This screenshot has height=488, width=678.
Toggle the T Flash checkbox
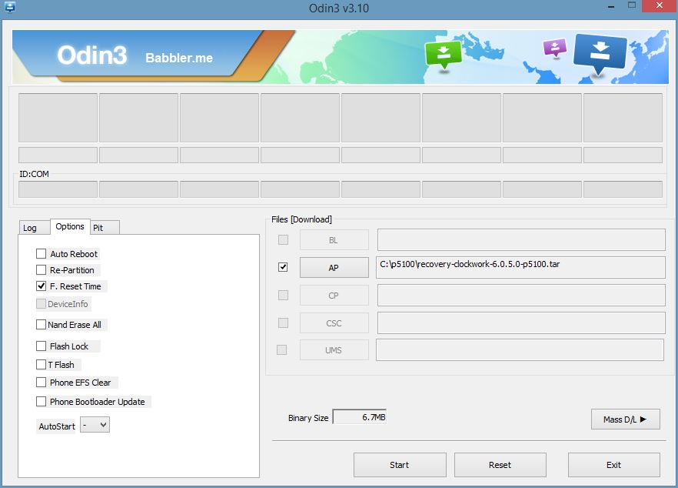tap(41, 365)
